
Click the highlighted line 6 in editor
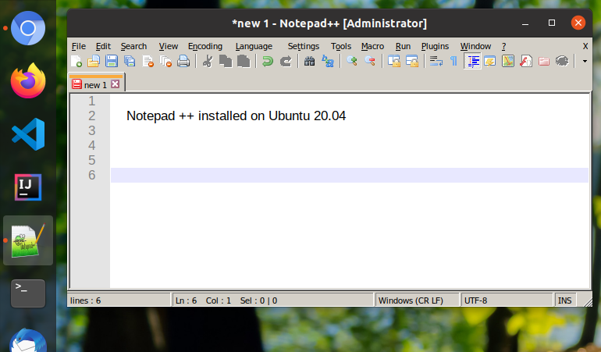[x=349, y=175]
